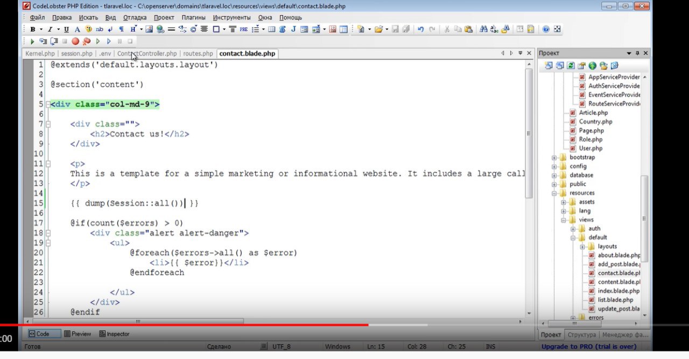This screenshot has width=689, height=359.
Task: Open the Отладка menu
Action: tap(135, 17)
